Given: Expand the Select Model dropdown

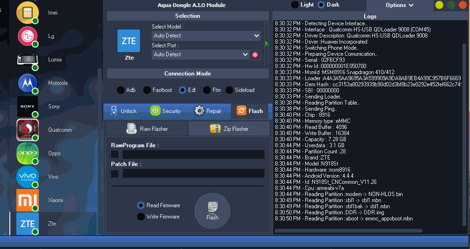Looking at the screenshot, I should [x=206, y=36].
